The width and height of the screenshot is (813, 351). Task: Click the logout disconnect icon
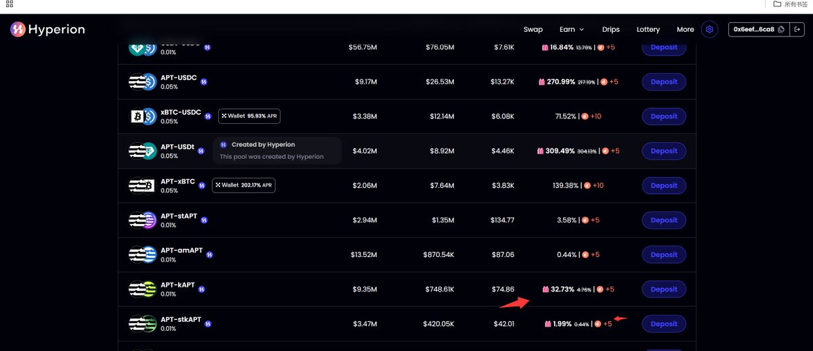pos(796,30)
